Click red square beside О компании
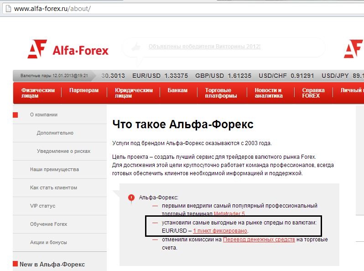Image resolution: width=364 pixels, height=271 pixels. 15,115
